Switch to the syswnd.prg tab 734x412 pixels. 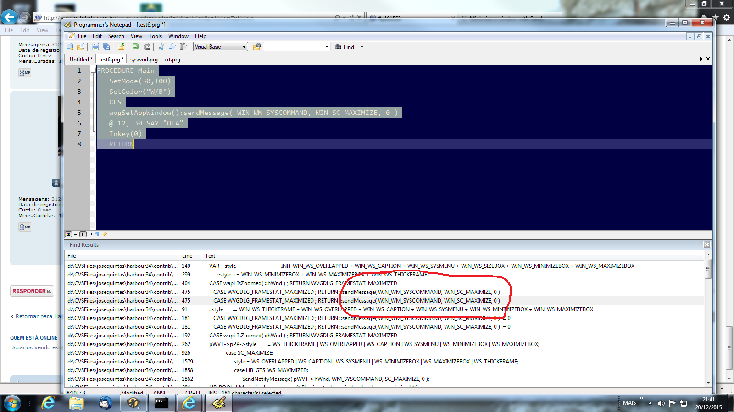144,60
